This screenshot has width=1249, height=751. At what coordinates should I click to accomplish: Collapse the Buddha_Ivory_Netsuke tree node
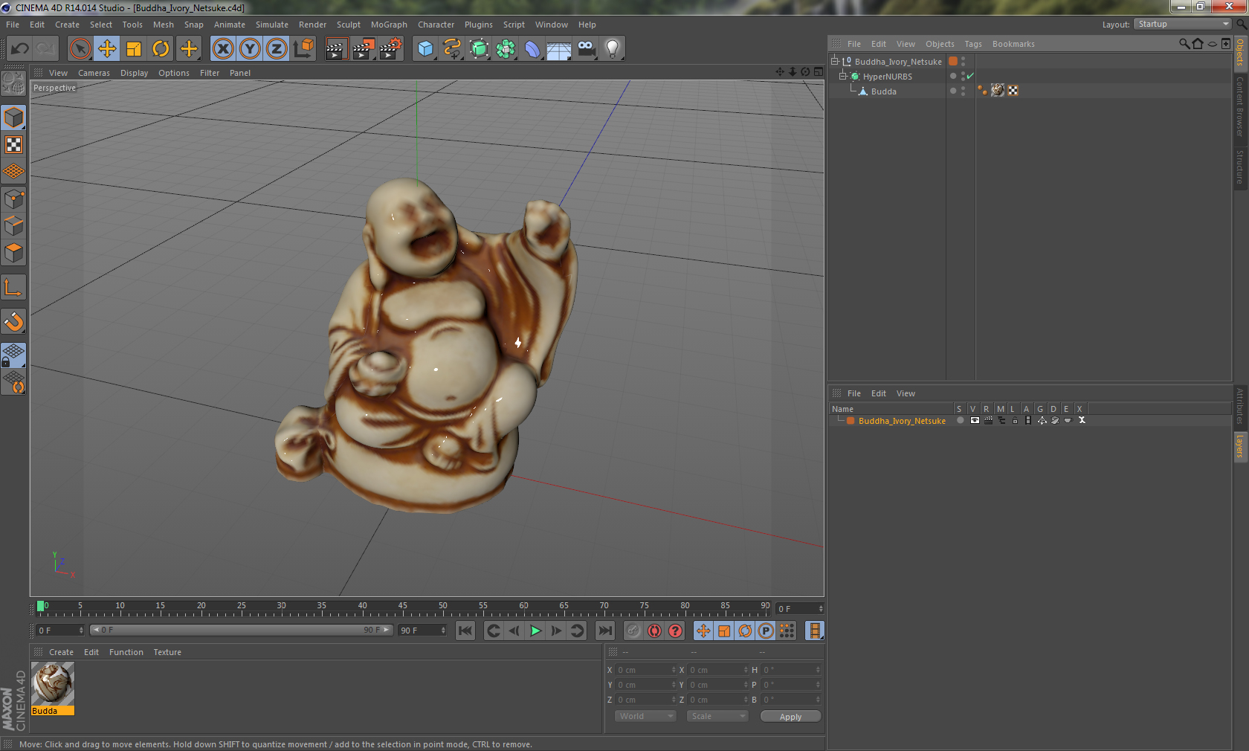835,62
